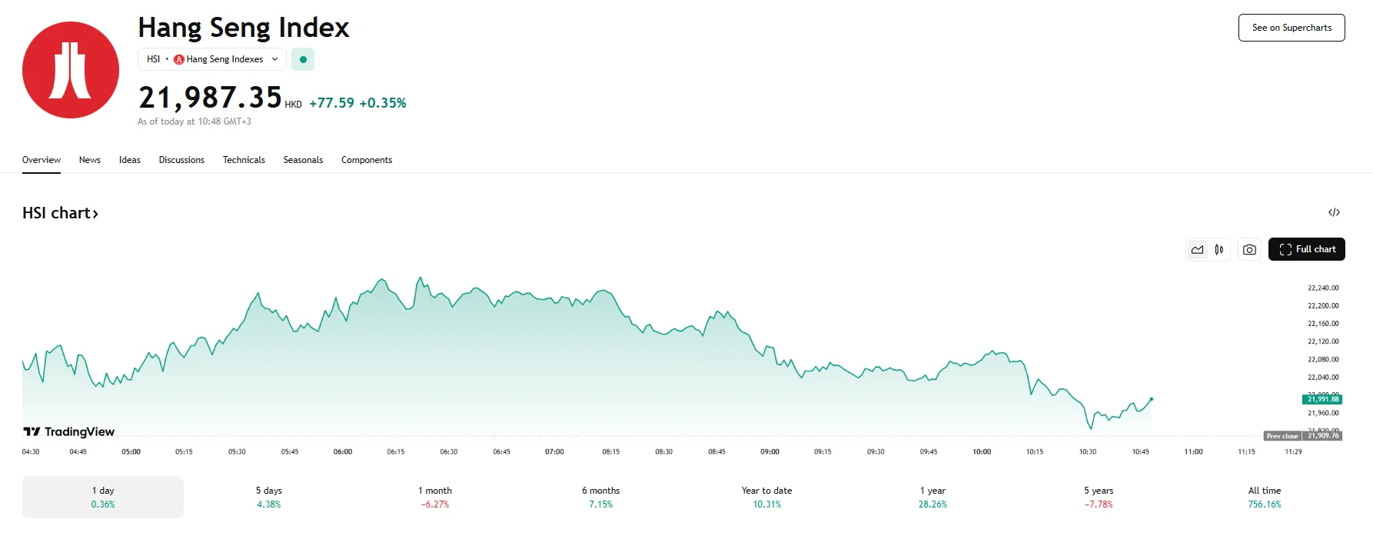Select the All time range
This screenshot has height=536, width=1373.
(1265, 497)
